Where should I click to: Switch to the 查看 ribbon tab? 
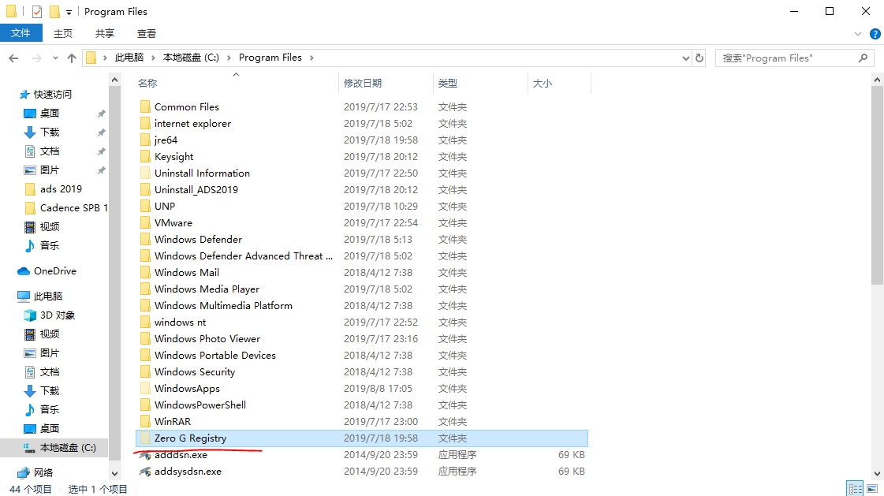[147, 33]
